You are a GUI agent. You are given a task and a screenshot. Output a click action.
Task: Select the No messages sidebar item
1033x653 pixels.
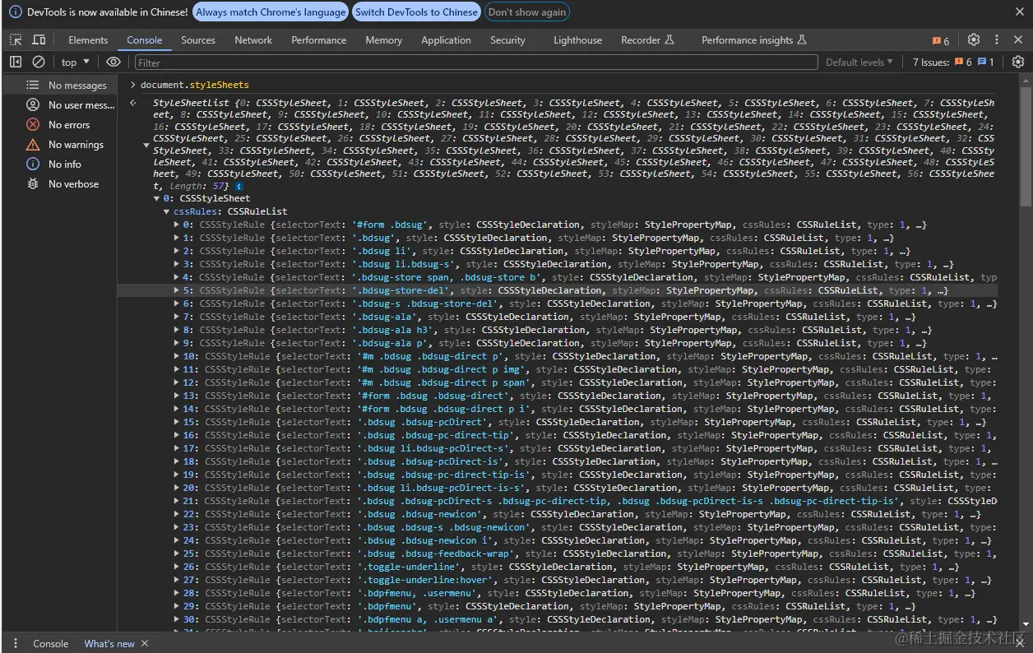pos(58,86)
